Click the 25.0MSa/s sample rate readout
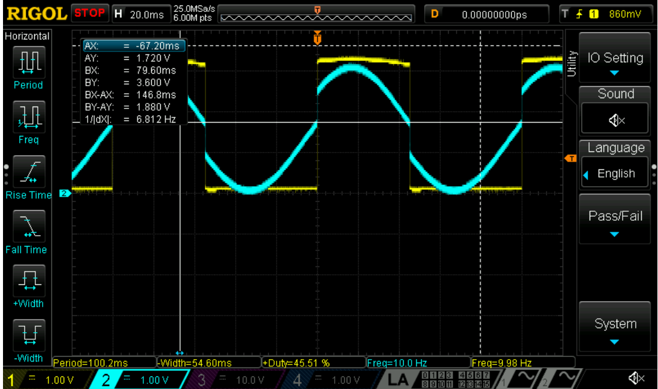This screenshot has height=389, width=658. click(194, 8)
